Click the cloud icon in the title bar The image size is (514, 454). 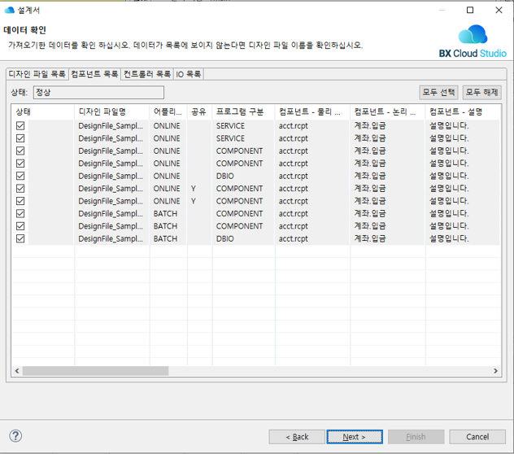[x=10, y=11]
